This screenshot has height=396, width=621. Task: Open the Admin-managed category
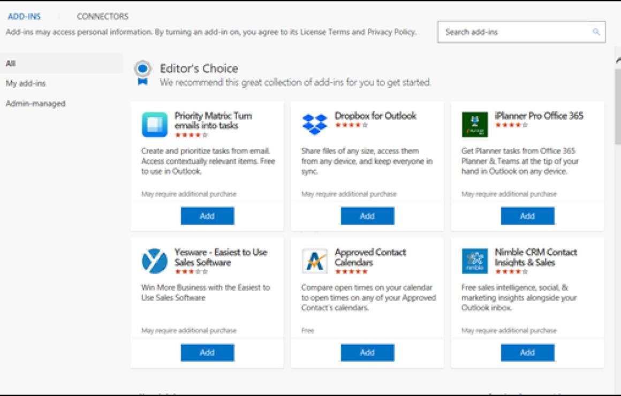click(35, 103)
